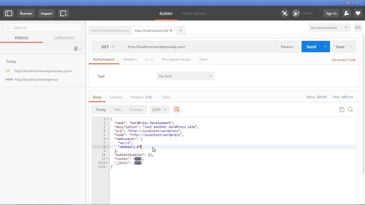Click the Save button
The height and width of the screenshot is (205, 365).
[x=340, y=47]
